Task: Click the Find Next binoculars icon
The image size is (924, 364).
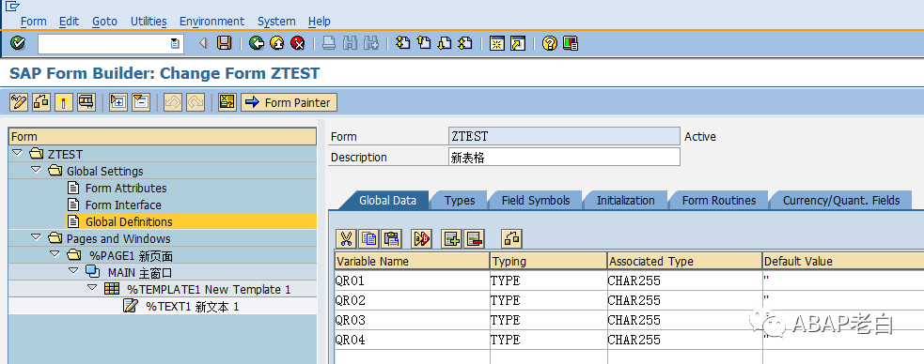Action: click(x=370, y=43)
